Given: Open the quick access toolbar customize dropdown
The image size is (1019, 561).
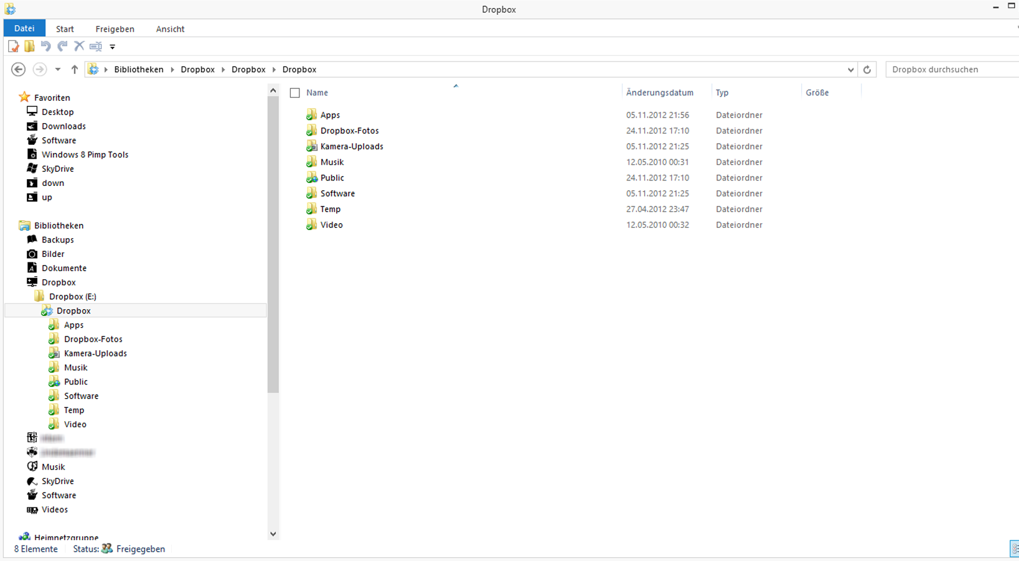Looking at the screenshot, I should pos(113,47).
